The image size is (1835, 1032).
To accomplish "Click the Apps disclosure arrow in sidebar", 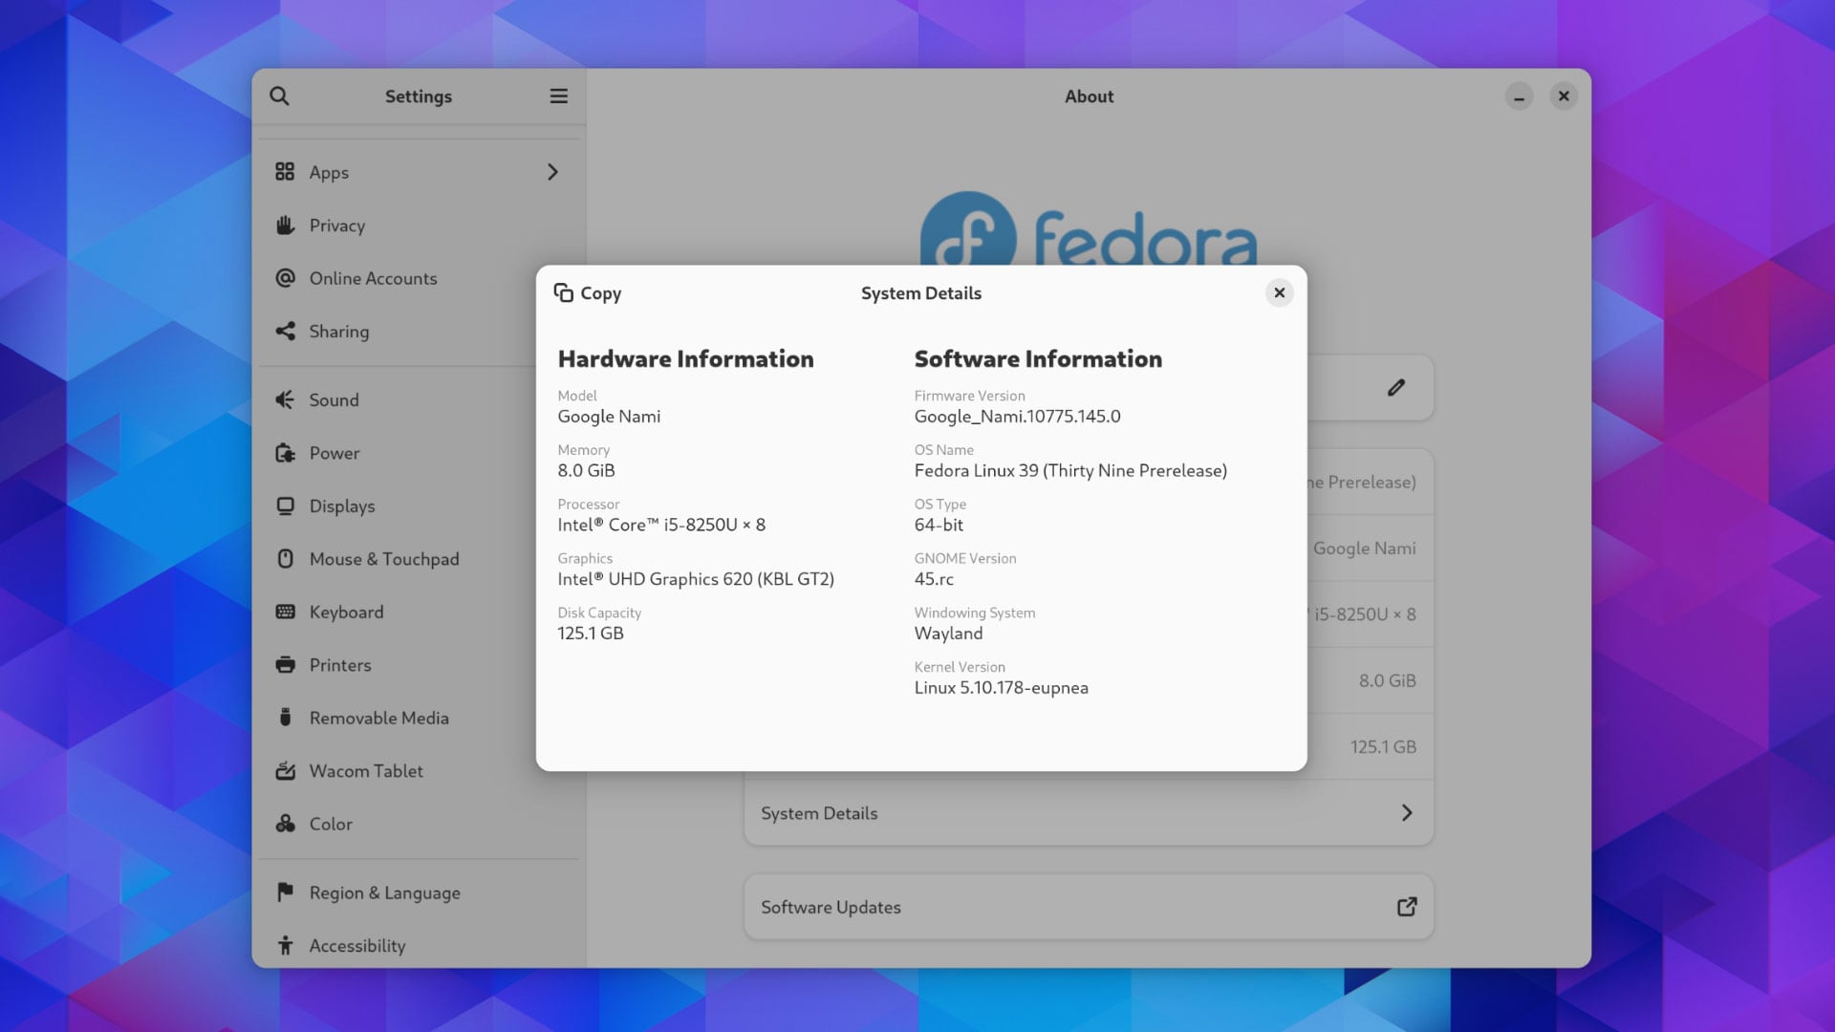I will (x=552, y=172).
